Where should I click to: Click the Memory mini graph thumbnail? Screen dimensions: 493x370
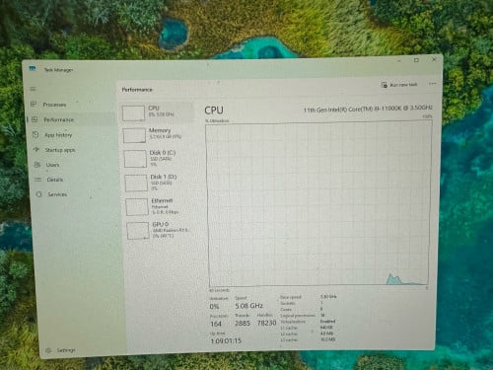pyautogui.click(x=134, y=135)
